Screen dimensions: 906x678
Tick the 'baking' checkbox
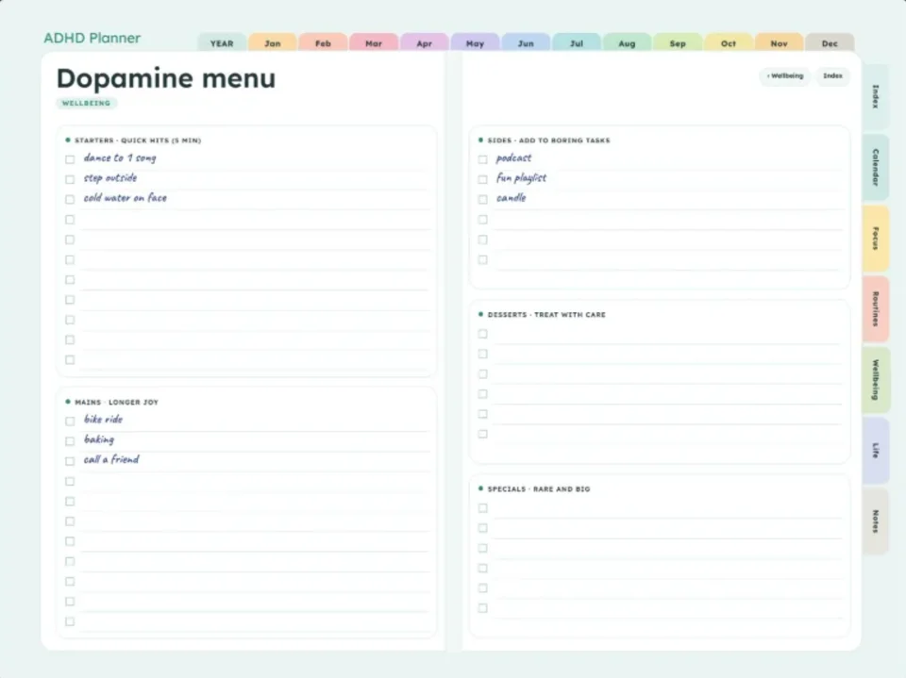tap(70, 441)
